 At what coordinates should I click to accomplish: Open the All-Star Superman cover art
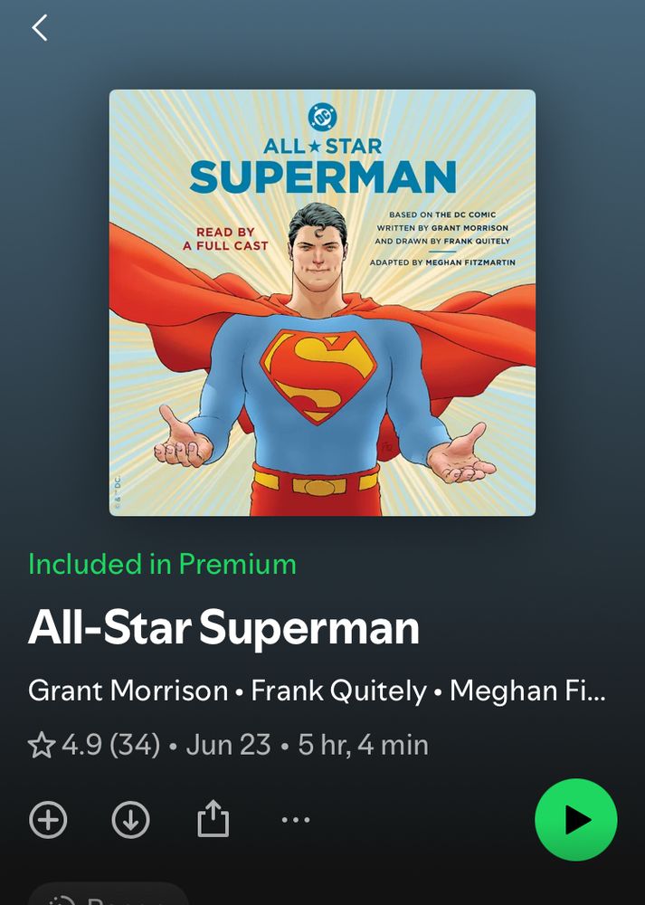pos(322,302)
